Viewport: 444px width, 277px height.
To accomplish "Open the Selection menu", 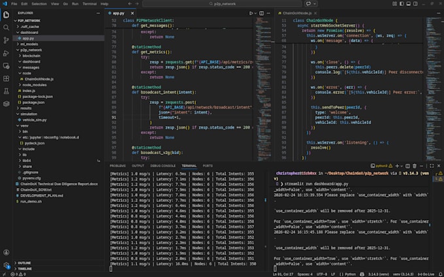I will (x=39, y=4).
